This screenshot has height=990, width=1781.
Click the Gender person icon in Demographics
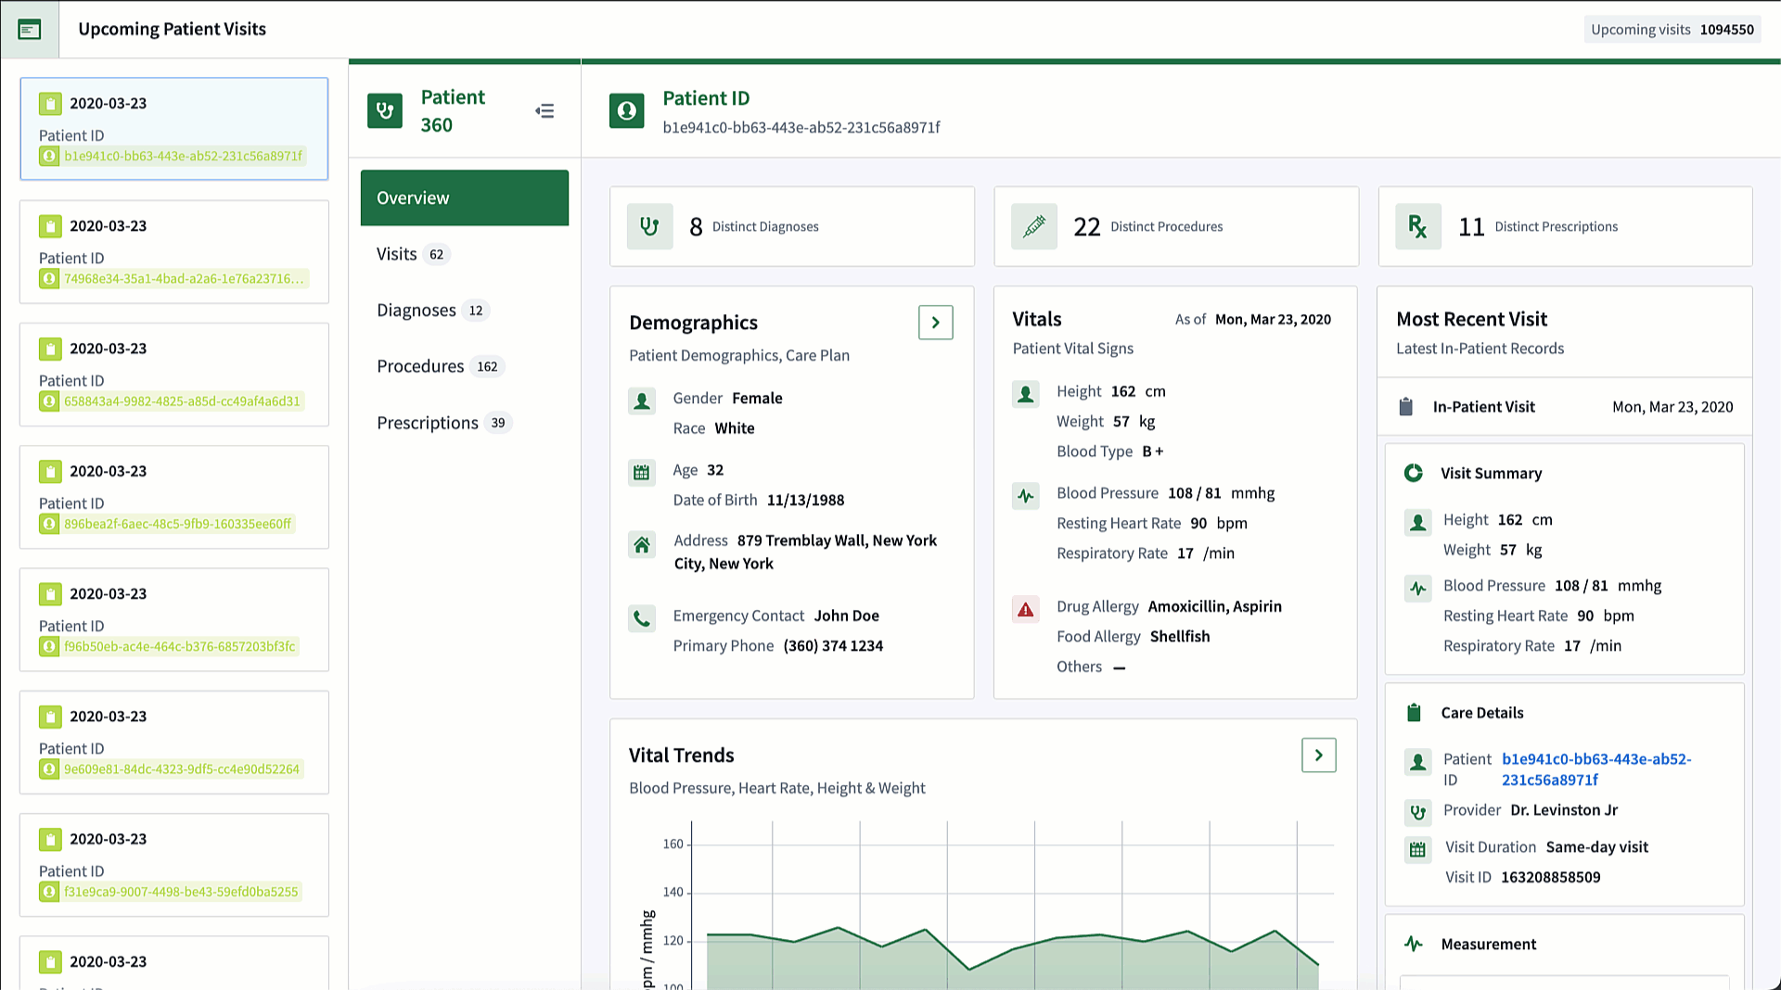pos(642,400)
